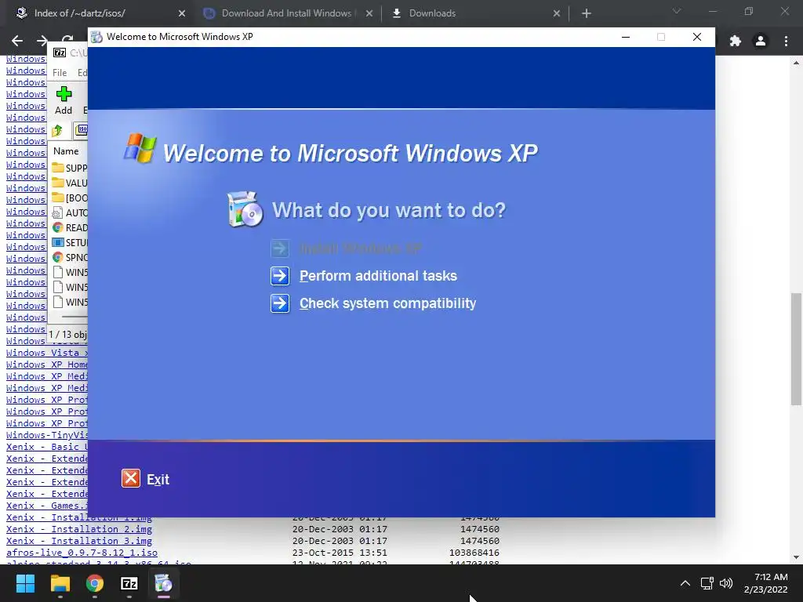Close the Download And Install Windows tab
803x602 pixels.
(369, 13)
